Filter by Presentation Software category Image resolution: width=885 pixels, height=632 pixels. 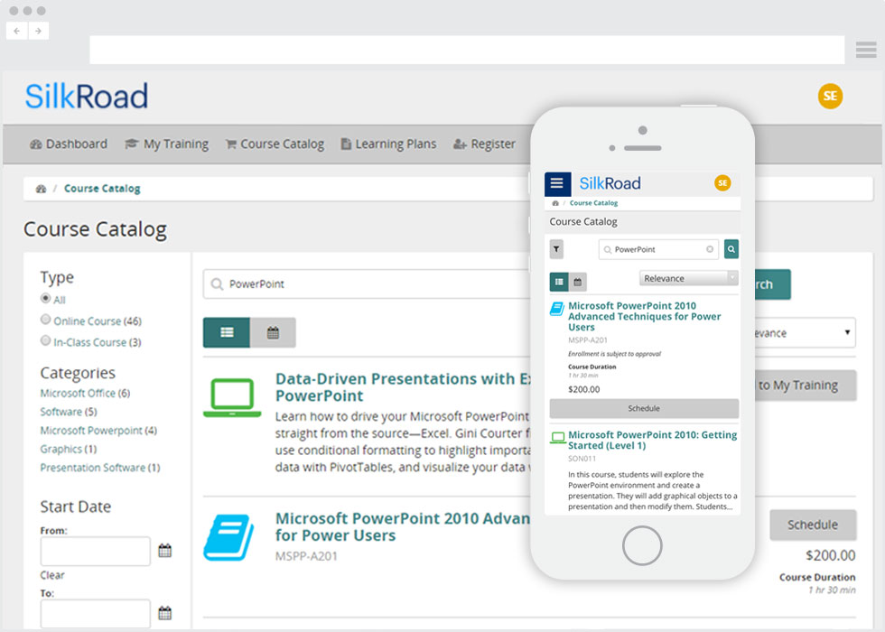[100, 468]
